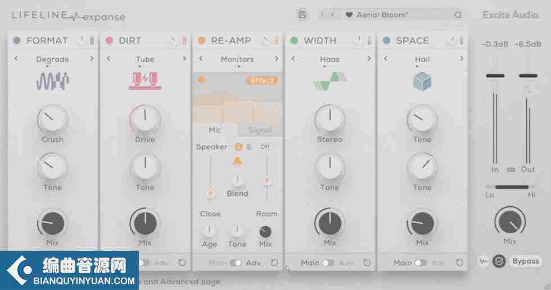
Task: Toggle the WIDTH module power dot
Action: tap(294, 41)
